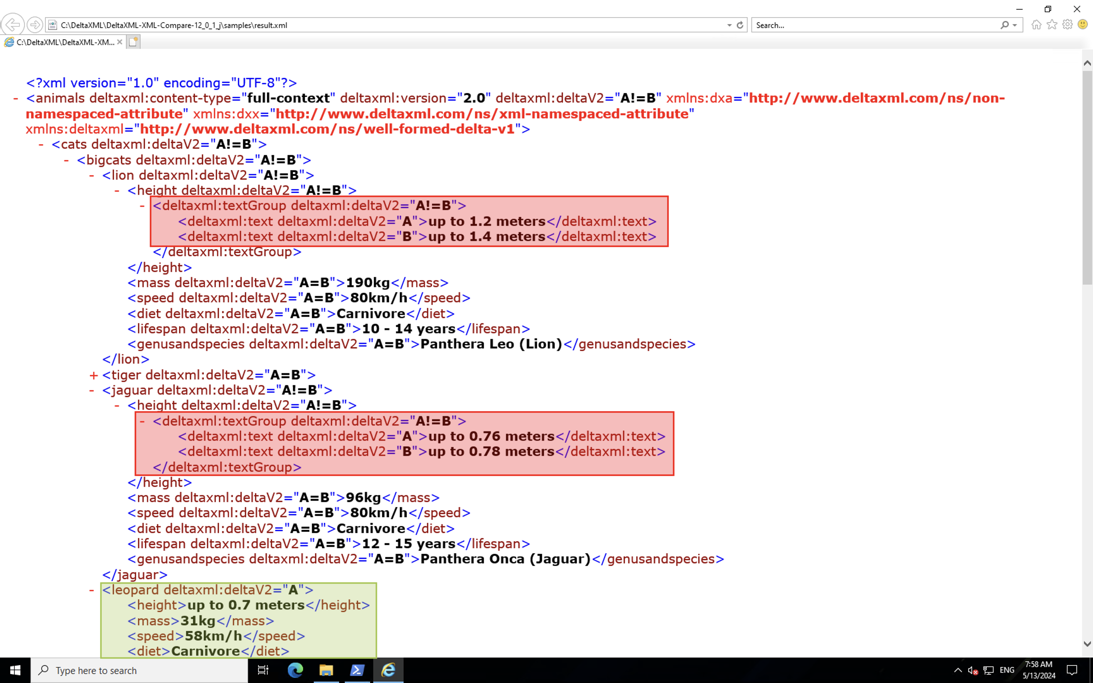Click the network tray icon
Image resolution: width=1093 pixels, height=683 pixels.
988,670
